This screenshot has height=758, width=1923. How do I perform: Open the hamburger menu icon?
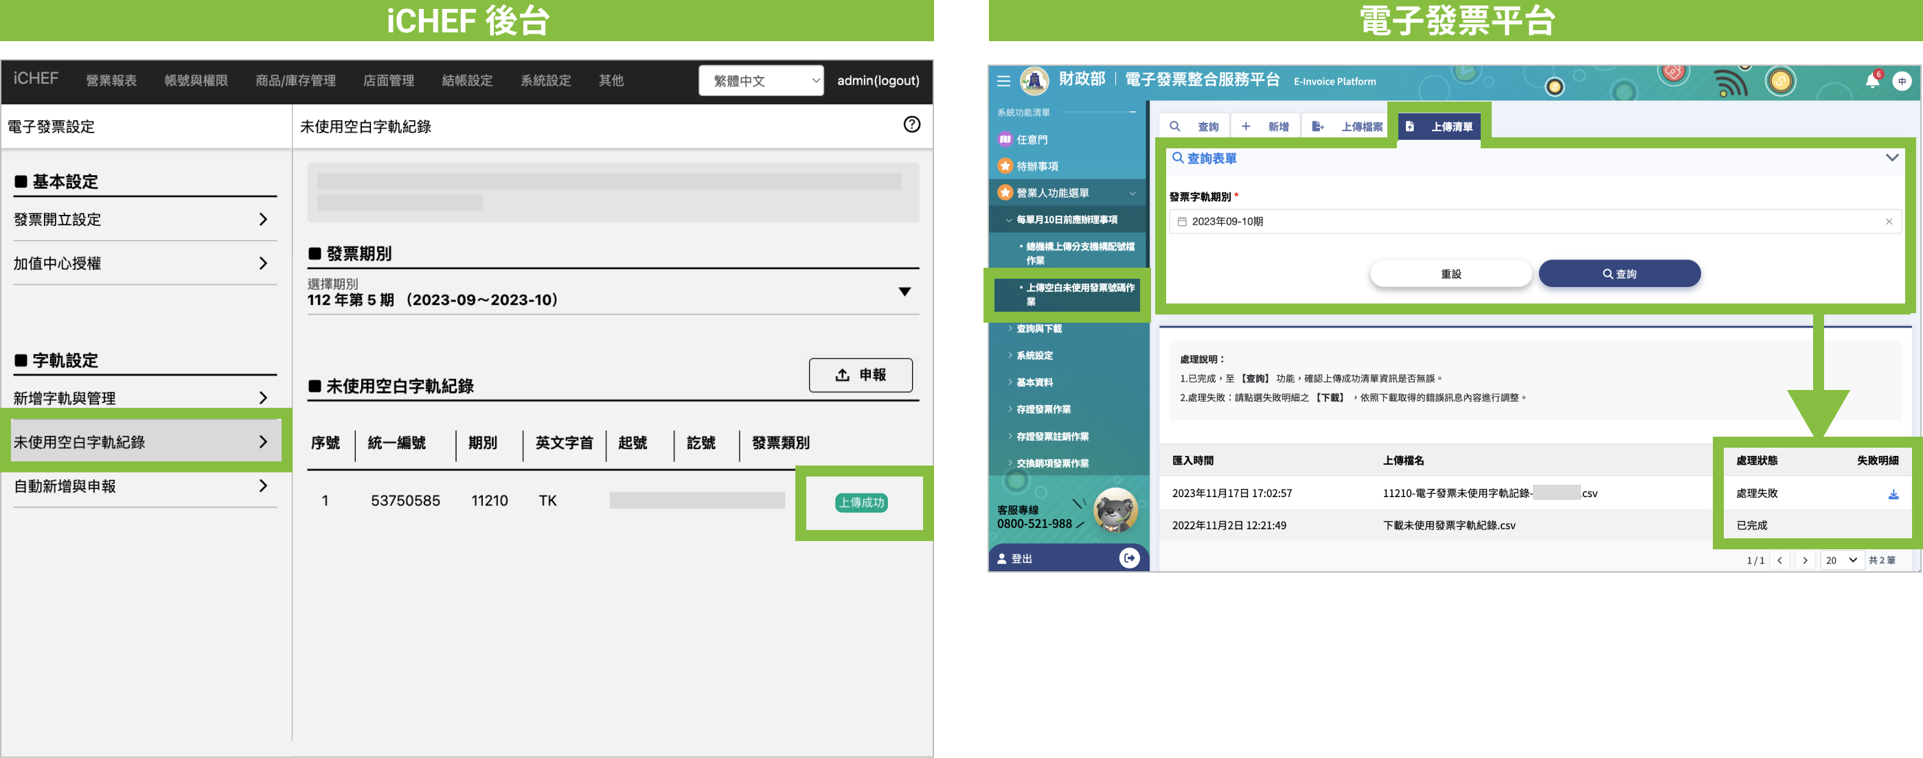(x=1003, y=81)
